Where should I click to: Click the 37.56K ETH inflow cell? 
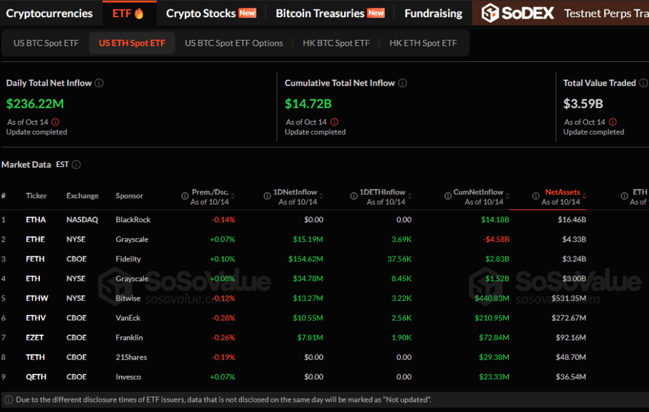tap(399, 259)
